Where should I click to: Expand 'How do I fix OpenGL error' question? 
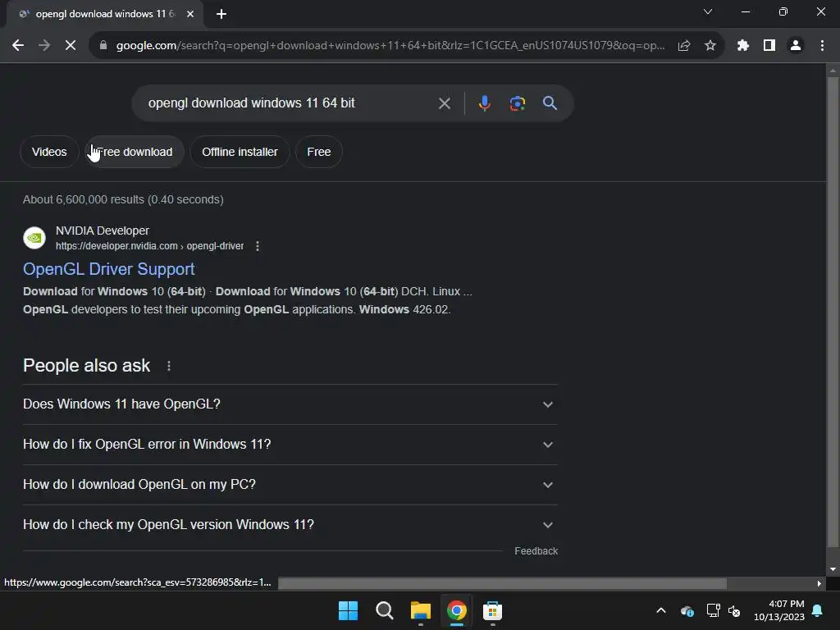290,445
